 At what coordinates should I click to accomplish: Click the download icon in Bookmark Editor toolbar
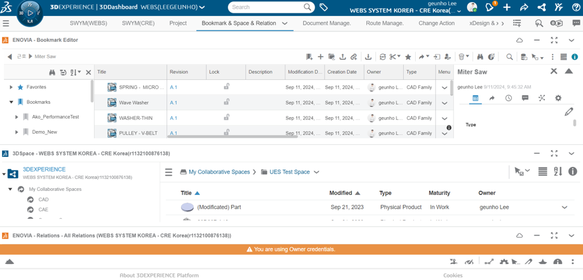click(x=368, y=57)
